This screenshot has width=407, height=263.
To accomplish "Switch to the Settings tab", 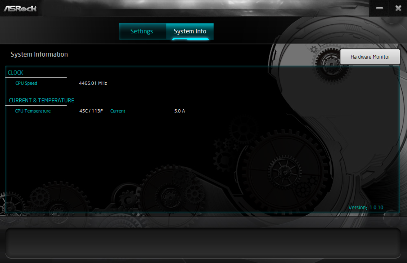I will pos(142,31).
